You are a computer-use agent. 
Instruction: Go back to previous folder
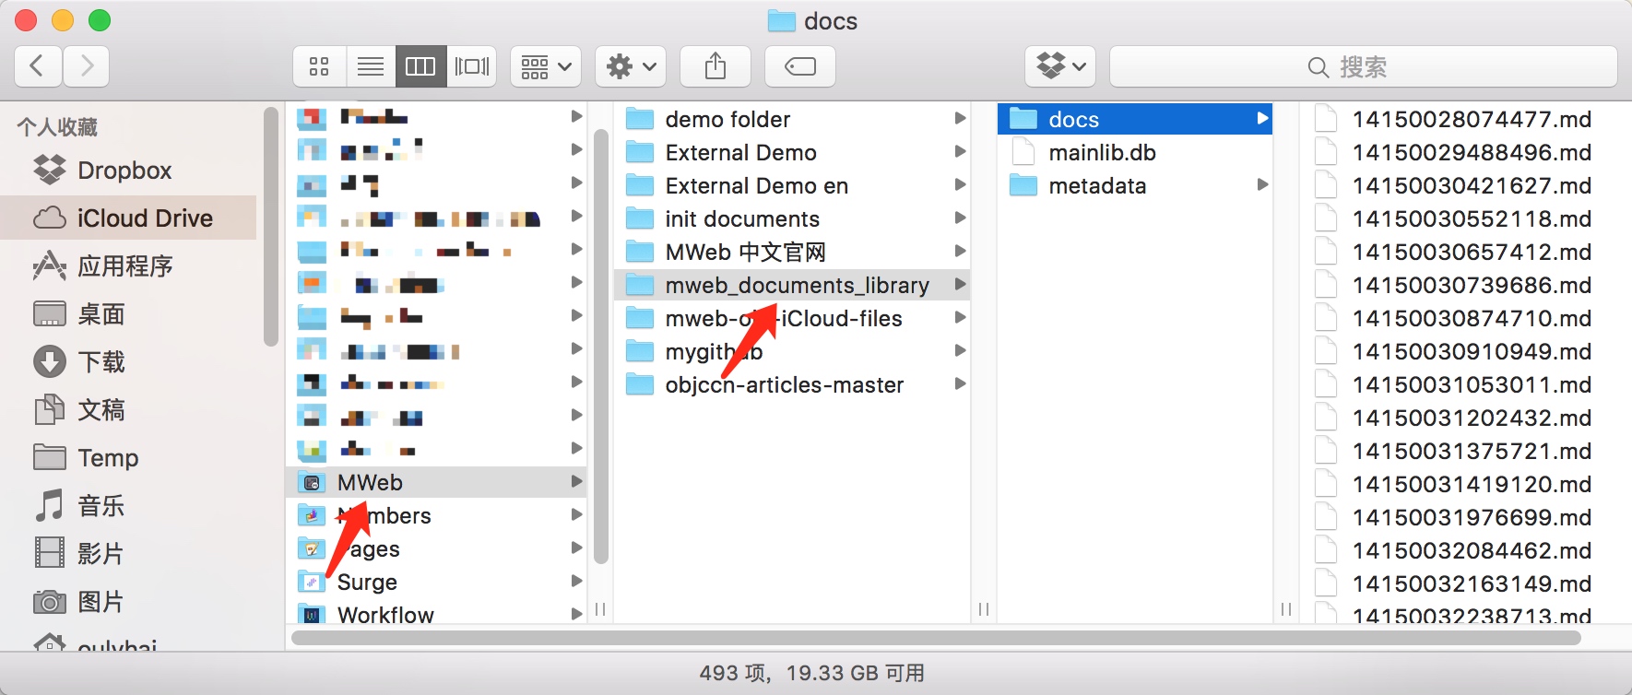pos(38,66)
